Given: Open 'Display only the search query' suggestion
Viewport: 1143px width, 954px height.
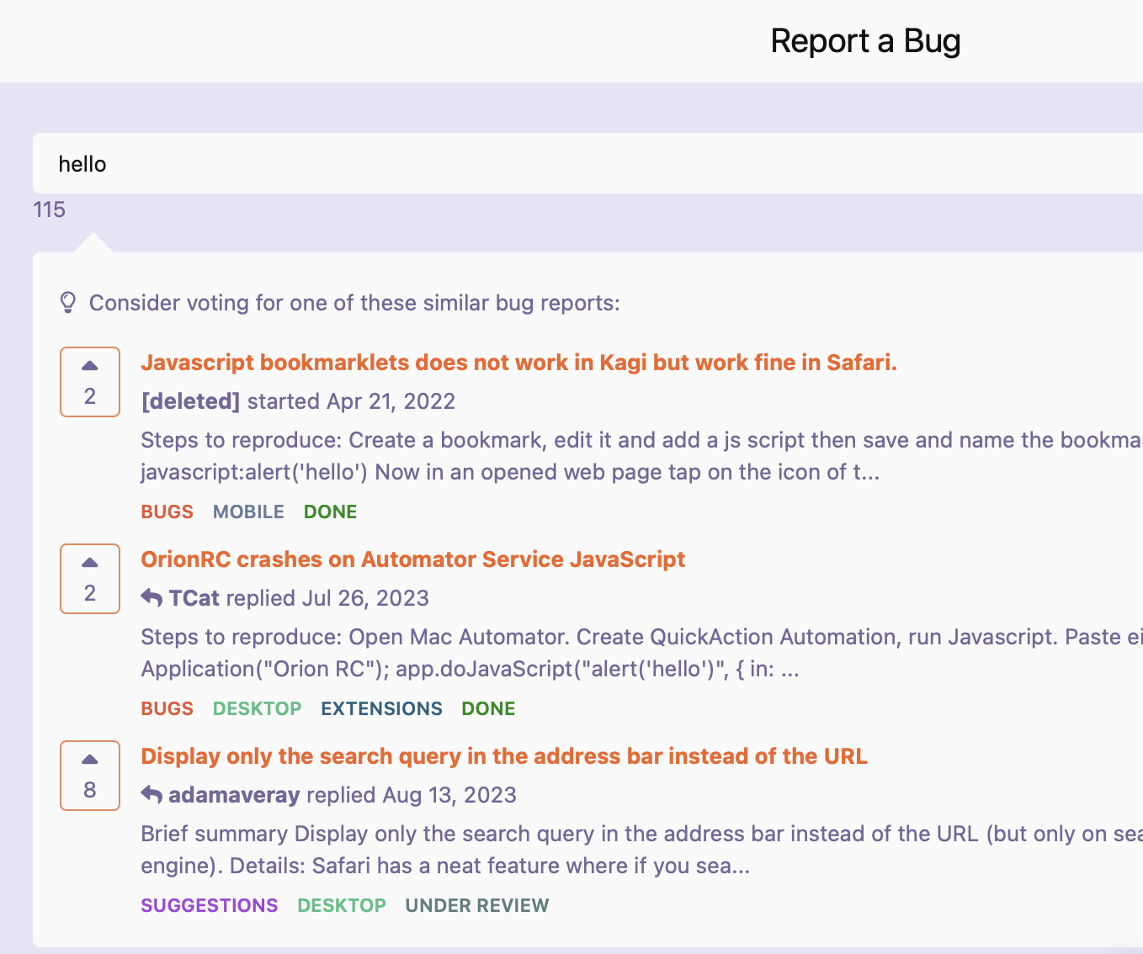Looking at the screenshot, I should coord(503,756).
